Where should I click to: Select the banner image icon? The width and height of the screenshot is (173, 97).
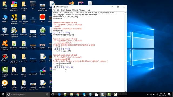[43, 46]
